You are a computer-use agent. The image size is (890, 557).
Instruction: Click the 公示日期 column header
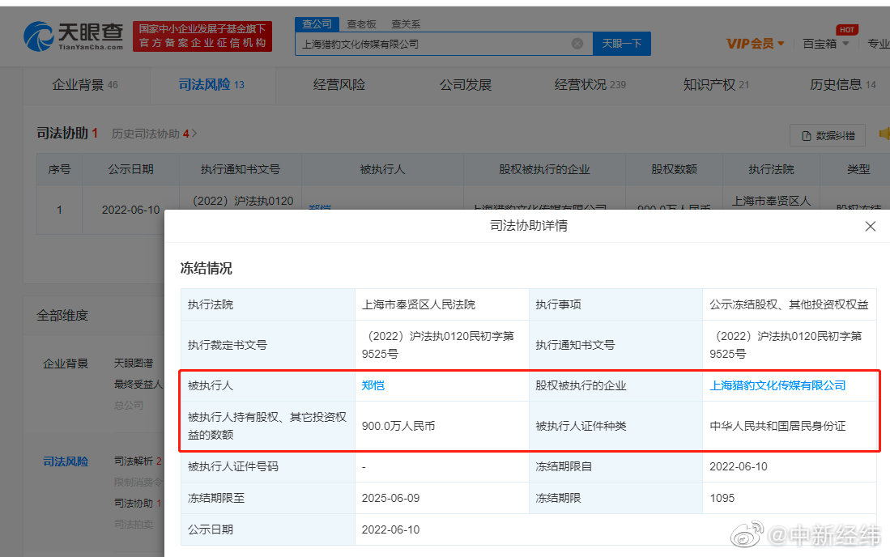(130, 169)
